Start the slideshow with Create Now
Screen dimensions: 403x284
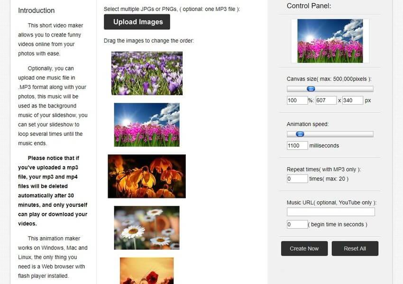coord(304,248)
